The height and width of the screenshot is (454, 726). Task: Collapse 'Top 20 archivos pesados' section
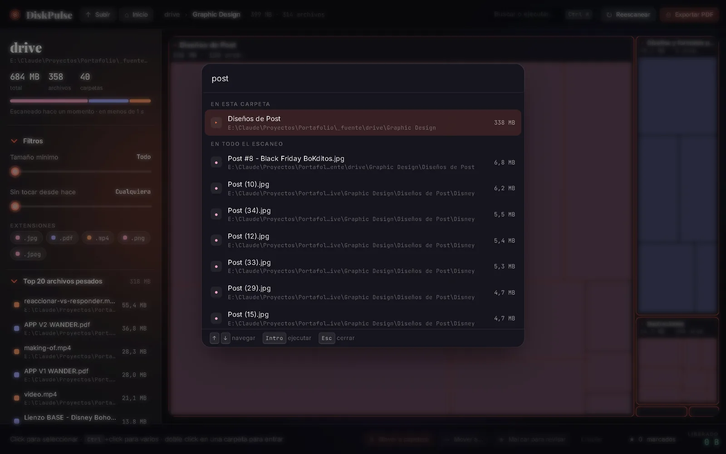click(14, 281)
